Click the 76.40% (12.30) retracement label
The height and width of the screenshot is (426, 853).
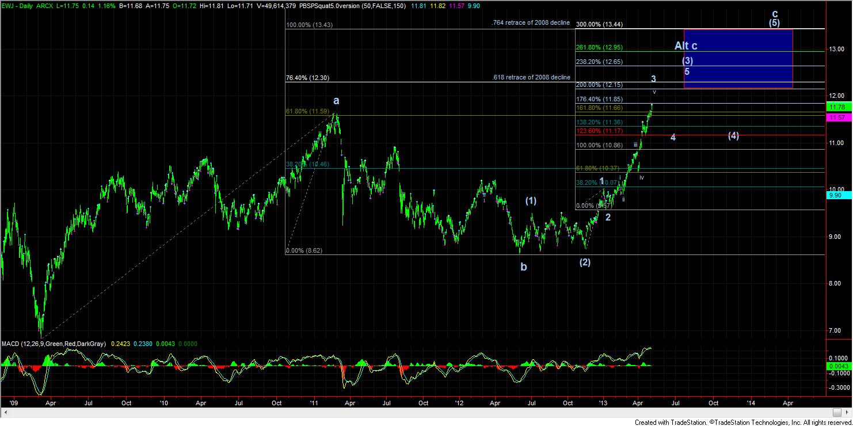(307, 78)
